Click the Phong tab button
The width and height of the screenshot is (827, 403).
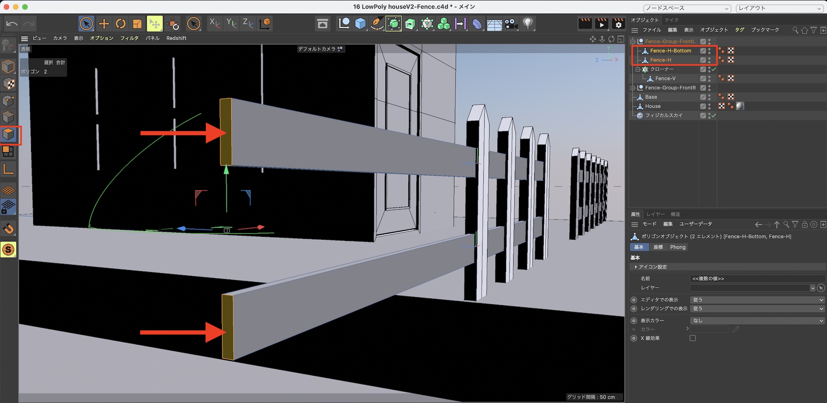click(x=678, y=247)
